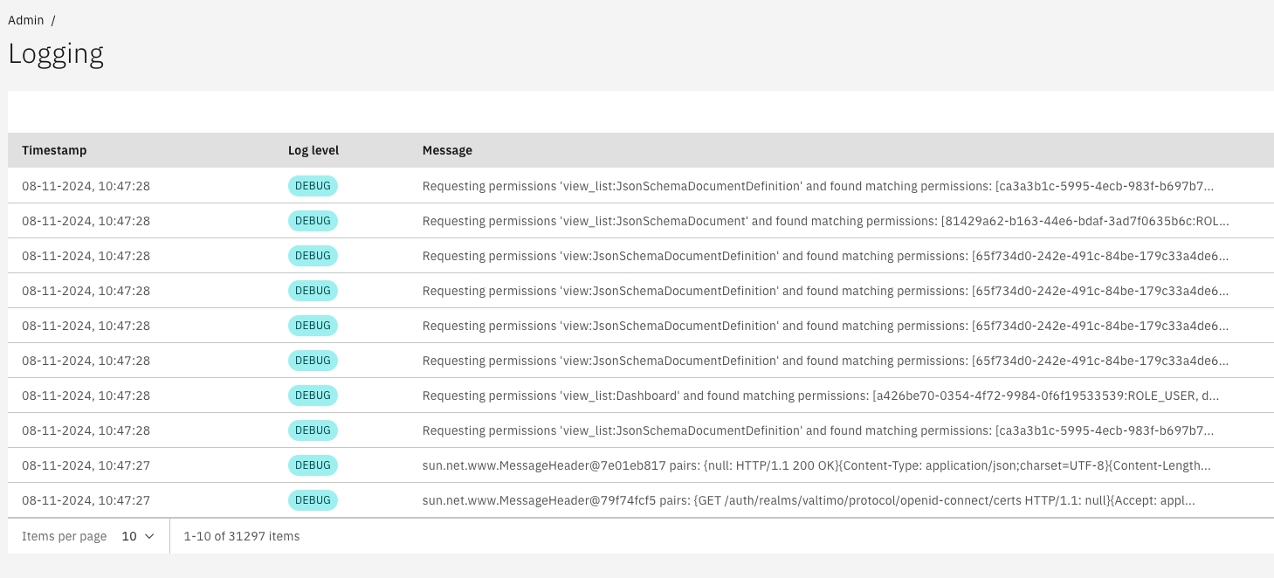Click the timestamp of the first log row
Viewport: 1274px width, 578px height.
click(86, 186)
